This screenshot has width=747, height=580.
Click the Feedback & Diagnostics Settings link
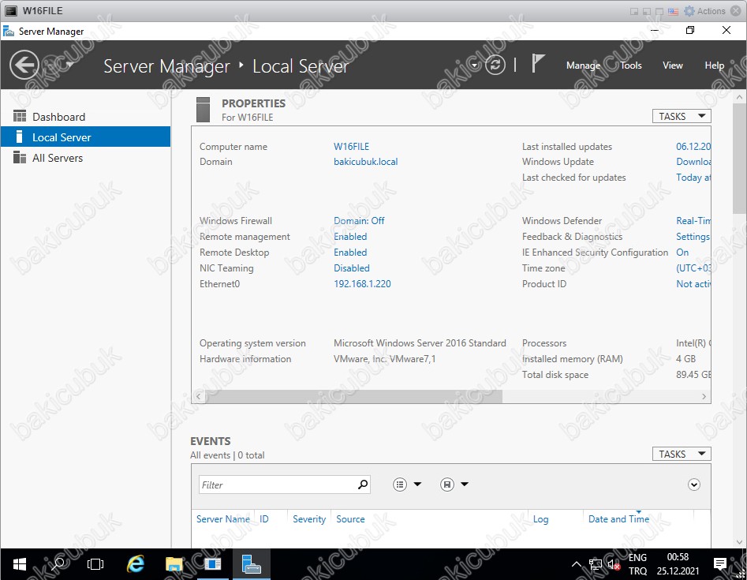tap(693, 237)
